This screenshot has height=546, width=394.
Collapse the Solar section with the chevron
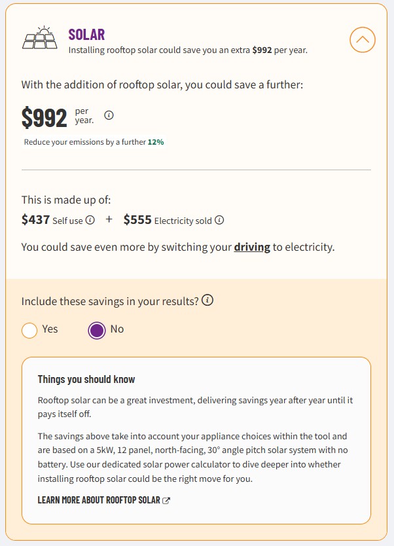pos(363,40)
